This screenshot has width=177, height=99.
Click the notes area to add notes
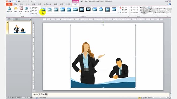[x=101, y=94]
